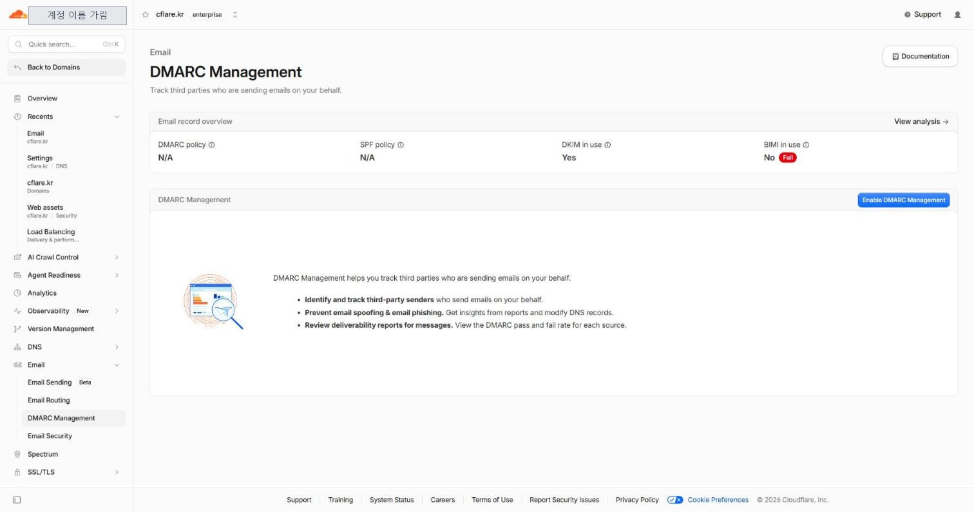Click the BIMI in use info icon

point(806,145)
